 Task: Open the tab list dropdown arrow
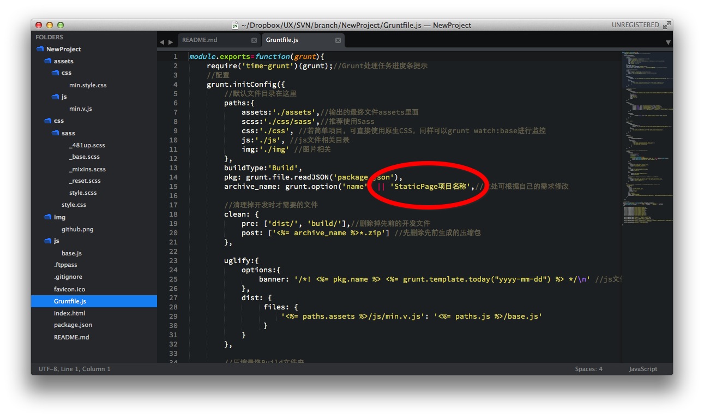click(668, 42)
